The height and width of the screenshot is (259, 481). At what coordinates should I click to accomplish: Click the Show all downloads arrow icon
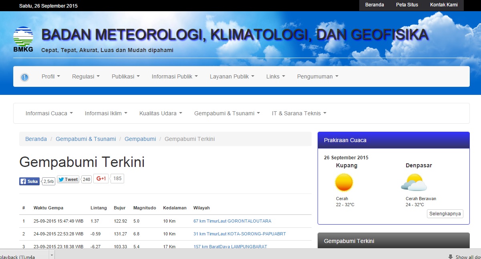(x=451, y=257)
